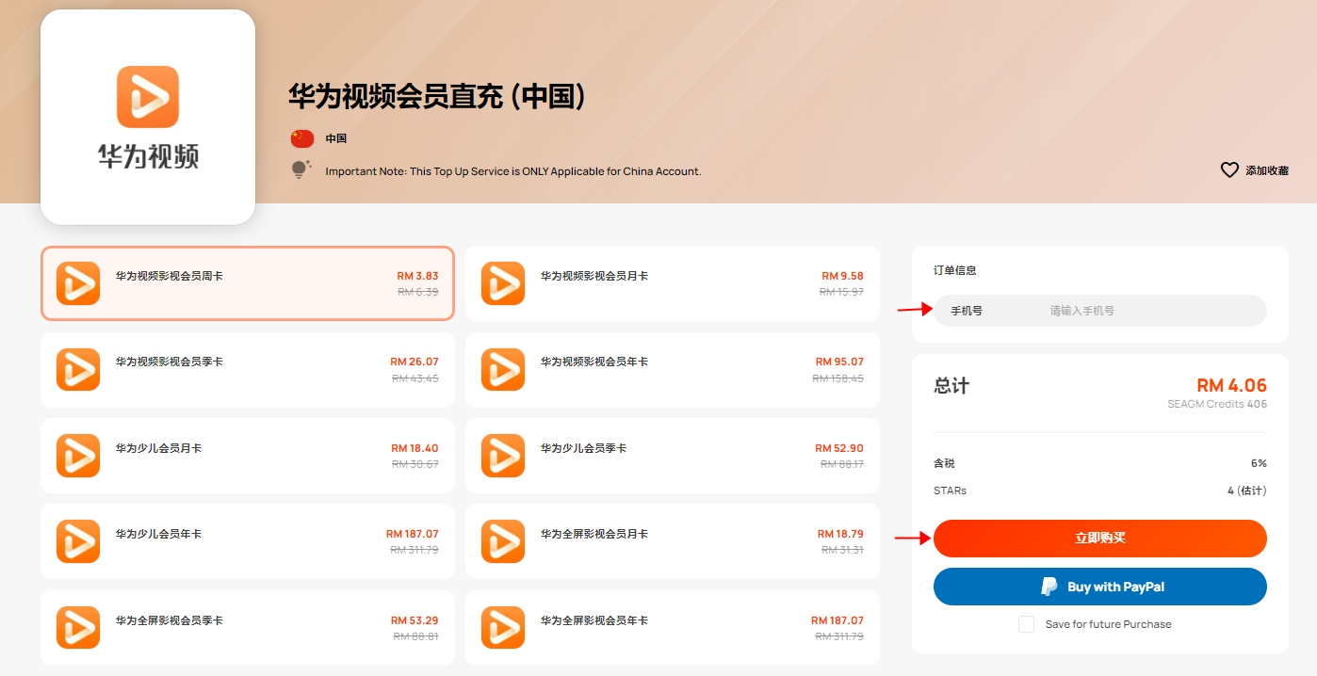Select the 华为少儿会员年卡 card icon
The width and height of the screenshot is (1317, 676).
click(78, 541)
